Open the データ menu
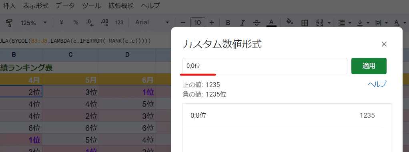 click(65, 6)
